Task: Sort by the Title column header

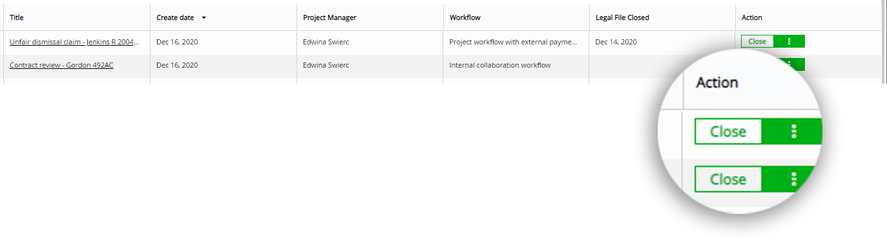Action: (x=17, y=18)
